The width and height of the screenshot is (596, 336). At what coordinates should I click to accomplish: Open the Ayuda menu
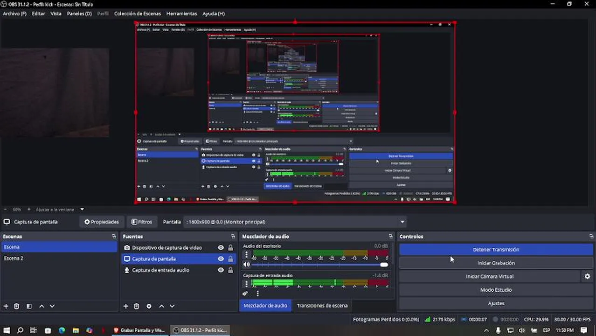[214, 14]
